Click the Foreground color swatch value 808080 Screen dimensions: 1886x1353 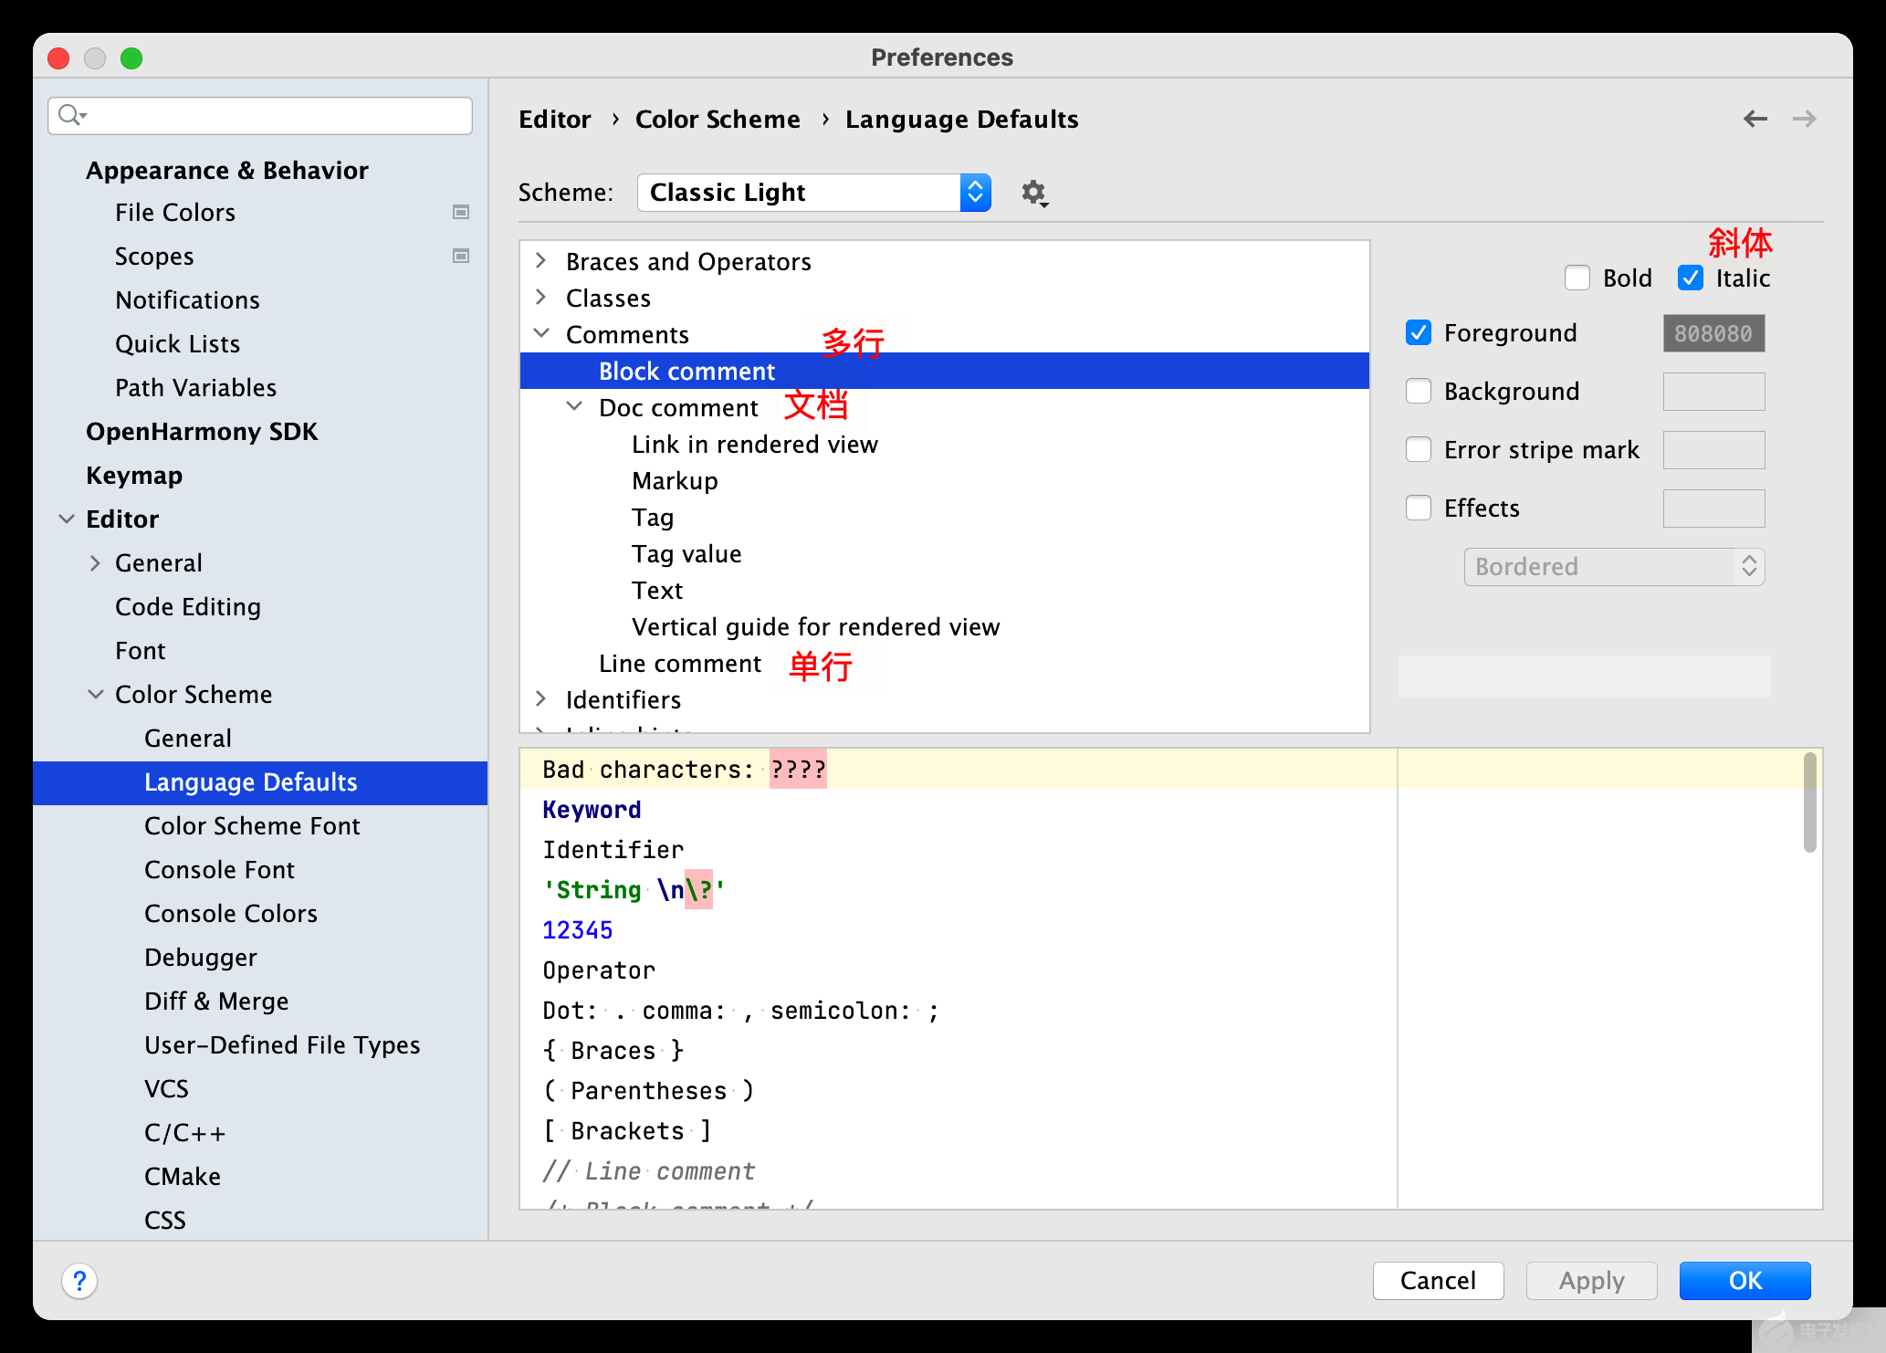(x=1716, y=332)
